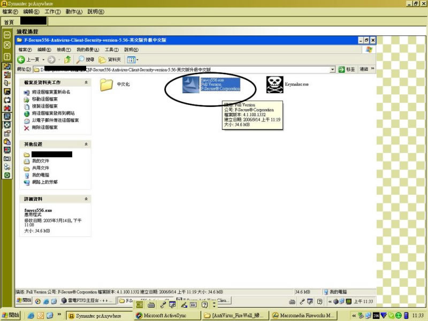Switch to Microsoft ActiveSync taskbar button
Viewport: 428px width, 321px height.
[x=167, y=316]
